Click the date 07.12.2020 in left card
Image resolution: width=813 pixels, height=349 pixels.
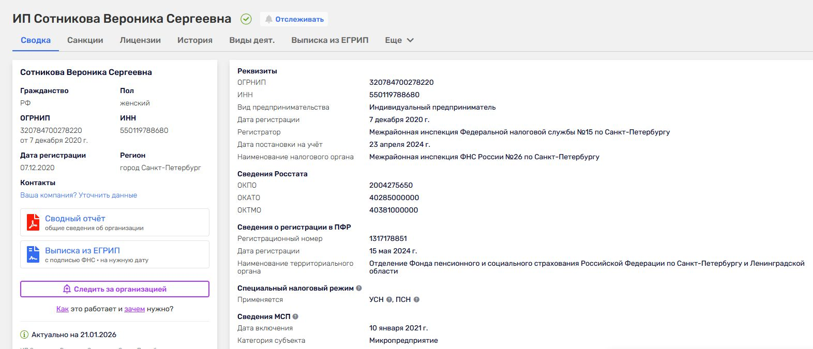click(x=37, y=168)
